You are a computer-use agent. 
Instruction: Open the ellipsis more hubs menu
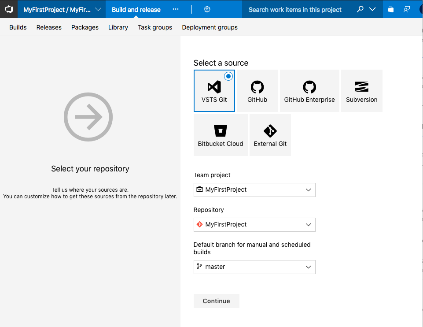[x=176, y=9]
